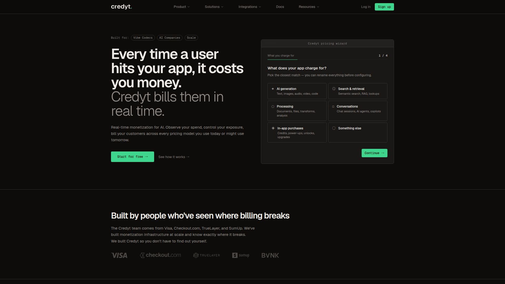Click the credyt logo in header
505x284 pixels.
[x=121, y=7]
